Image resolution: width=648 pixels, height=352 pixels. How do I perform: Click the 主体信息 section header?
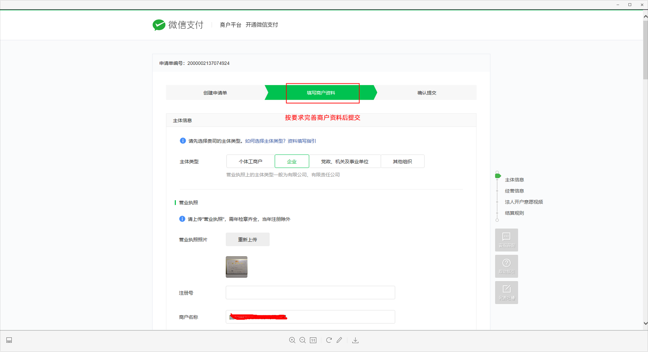(x=182, y=120)
